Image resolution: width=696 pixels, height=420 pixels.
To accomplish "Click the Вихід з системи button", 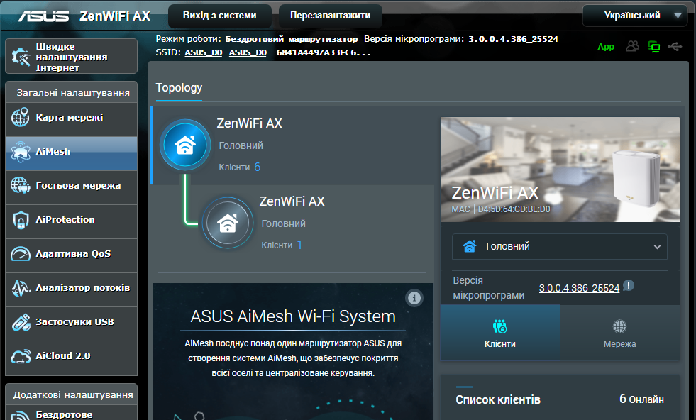I will [x=220, y=16].
